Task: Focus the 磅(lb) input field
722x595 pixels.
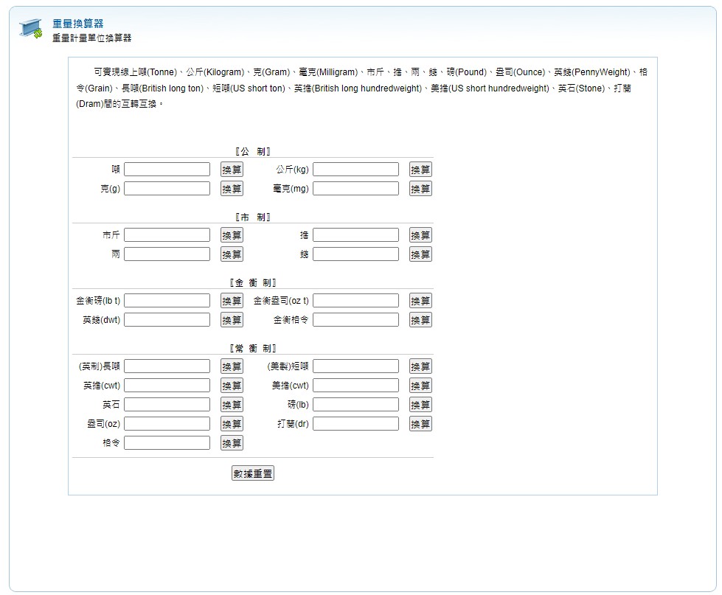Action: [x=356, y=405]
